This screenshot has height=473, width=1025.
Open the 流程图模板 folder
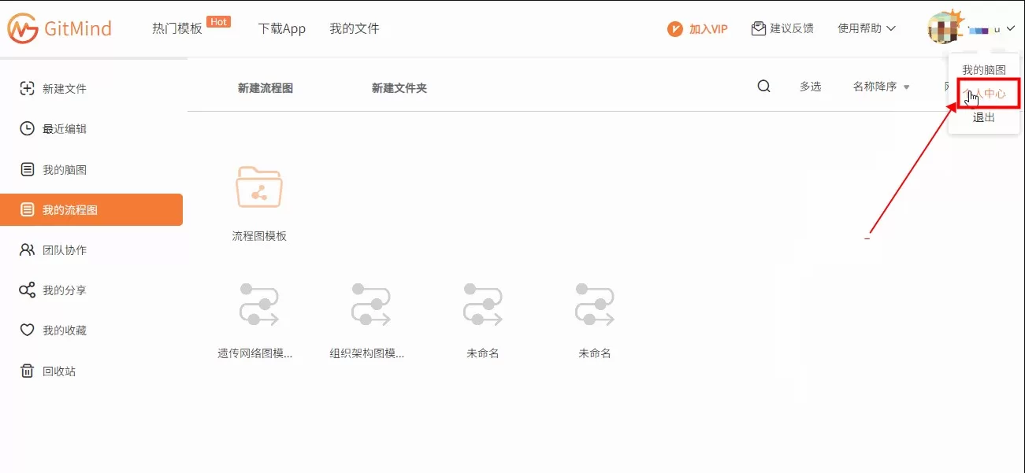pyautogui.click(x=259, y=187)
